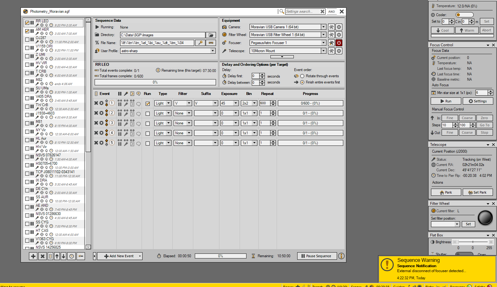Move target down with arrow icon
Screen dimensions: 497x287
click(63, 256)
